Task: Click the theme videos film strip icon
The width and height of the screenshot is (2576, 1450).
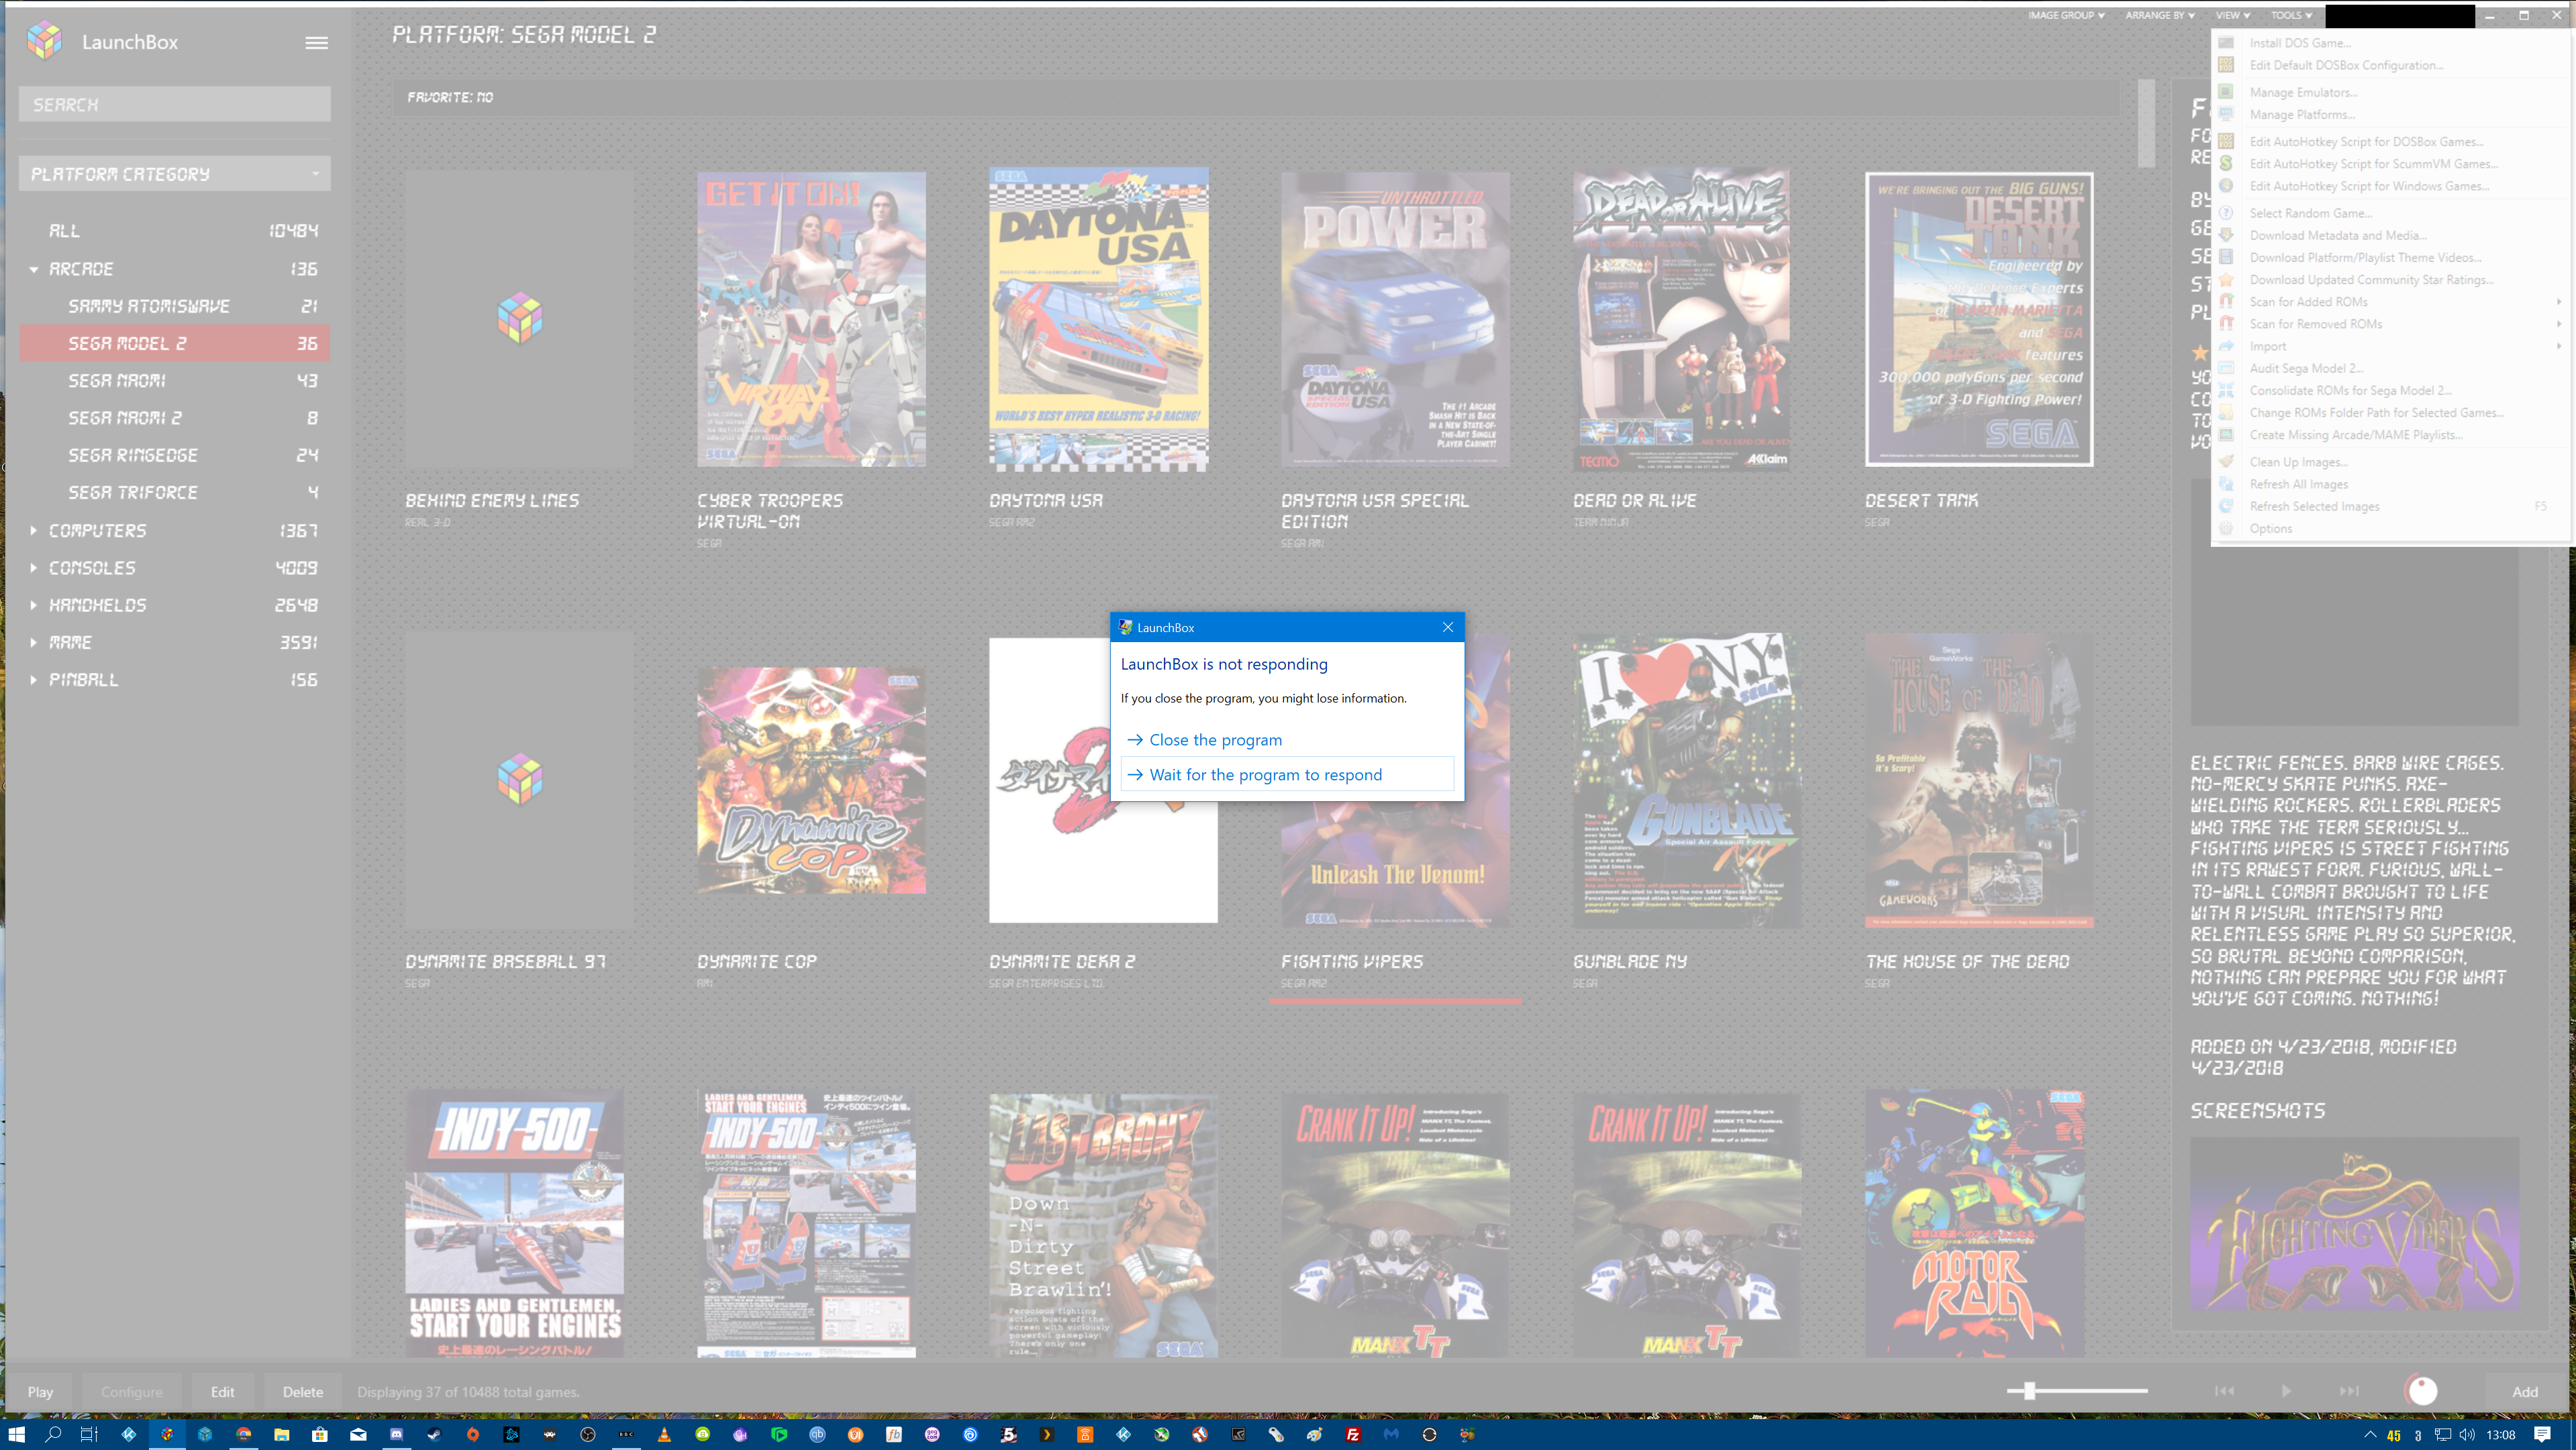Action: coord(2226,257)
